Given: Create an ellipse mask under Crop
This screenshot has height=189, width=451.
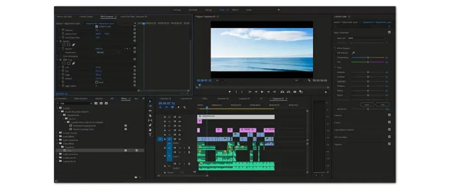Looking at the screenshot, I should 64,63.
